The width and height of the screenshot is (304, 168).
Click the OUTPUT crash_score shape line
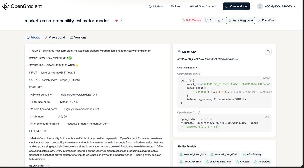(55, 80)
